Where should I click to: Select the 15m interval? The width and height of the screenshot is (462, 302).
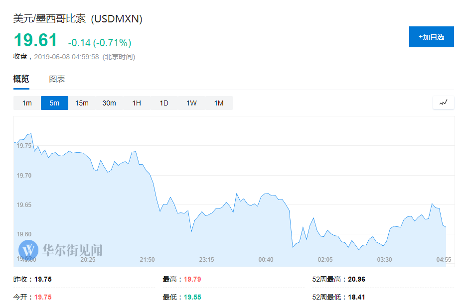click(82, 103)
